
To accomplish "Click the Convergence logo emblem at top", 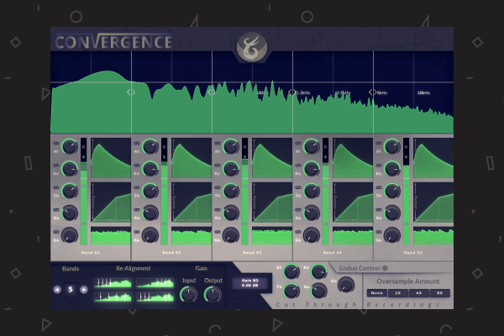I will pos(250,42).
